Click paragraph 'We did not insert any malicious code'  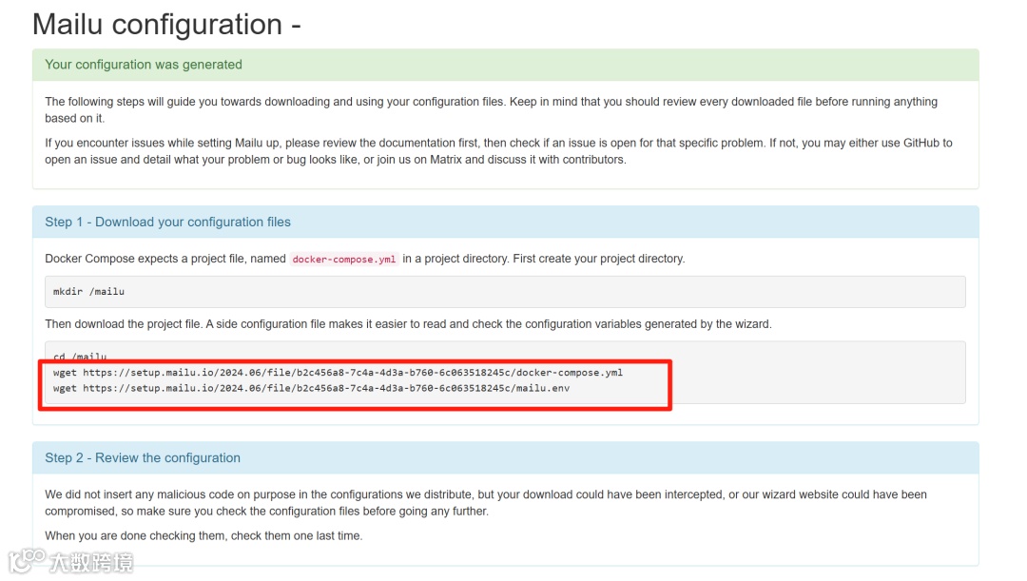(x=486, y=503)
